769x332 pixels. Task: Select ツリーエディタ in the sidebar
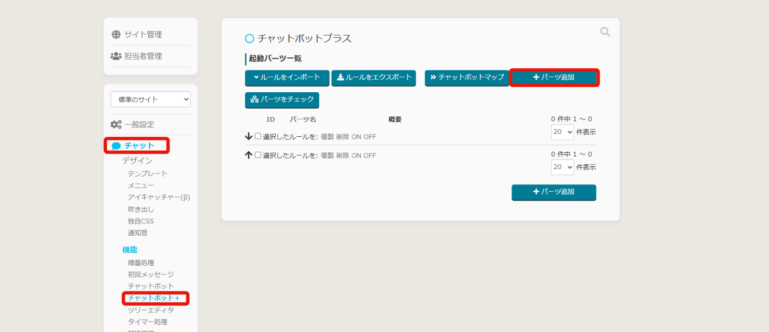tap(151, 310)
